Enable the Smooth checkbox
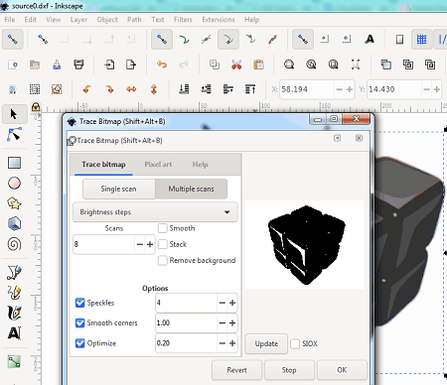This screenshot has height=385, width=447. point(162,228)
